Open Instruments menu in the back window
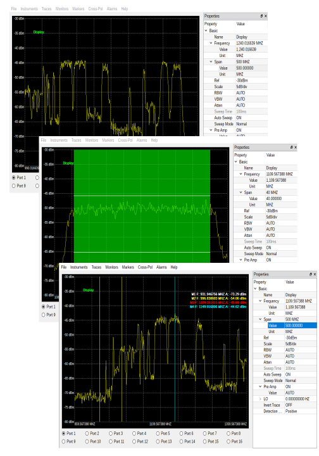 click(29, 9)
